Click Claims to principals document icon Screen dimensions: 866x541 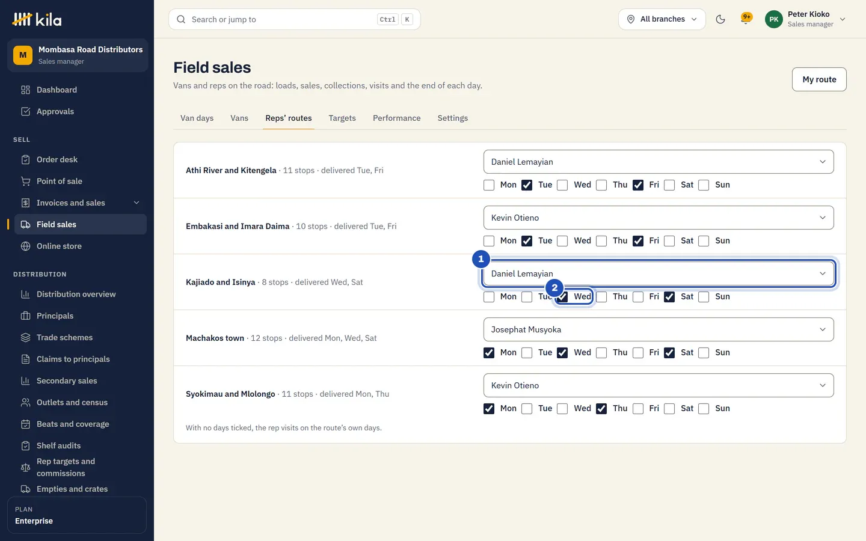pos(25,359)
